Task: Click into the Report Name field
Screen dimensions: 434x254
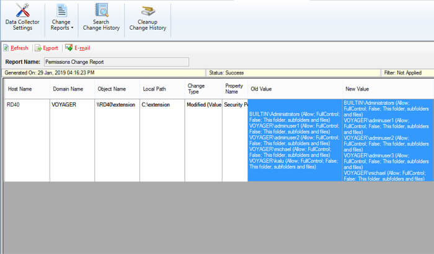Action: (x=116, y=62)
